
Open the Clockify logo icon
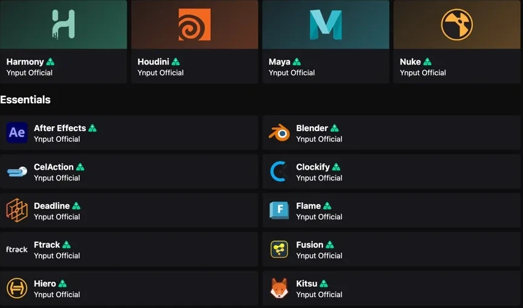pos(279,172)
